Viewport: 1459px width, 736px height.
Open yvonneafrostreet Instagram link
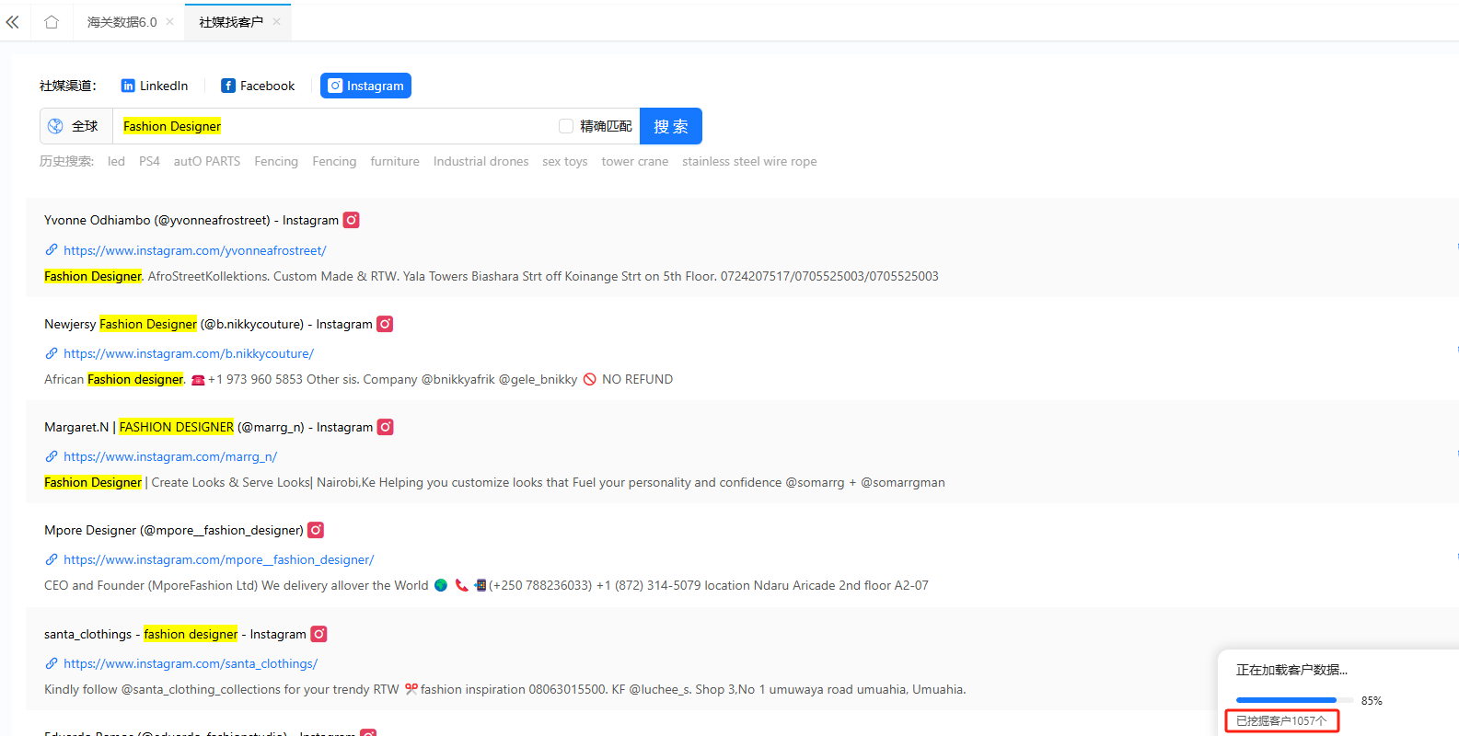(x=195, y=250)
